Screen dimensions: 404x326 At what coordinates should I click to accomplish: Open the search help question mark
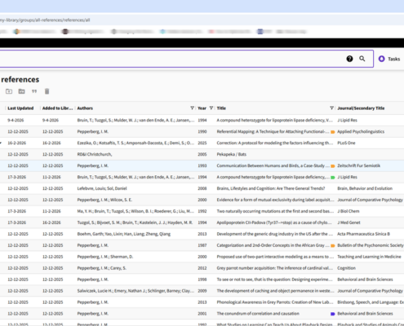tap(349, 59)
